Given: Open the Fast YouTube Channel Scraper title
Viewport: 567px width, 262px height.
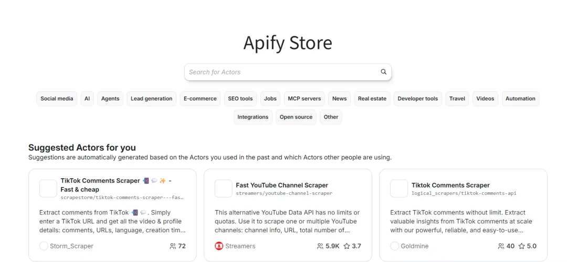Looking at the screenshot, I should (282, 185).
